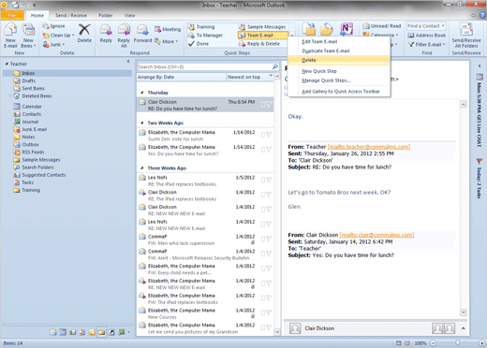Click the teacher mailto link

369,147
